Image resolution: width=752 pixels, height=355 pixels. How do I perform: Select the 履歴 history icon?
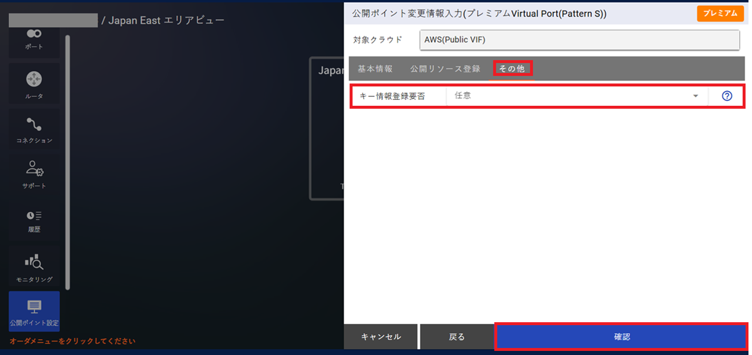click(33, 220)
